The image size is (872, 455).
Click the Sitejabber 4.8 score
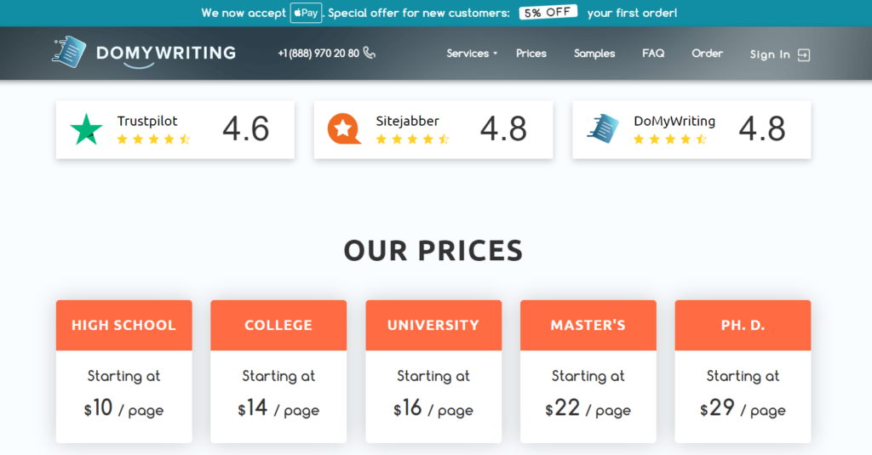click(503, 129)
